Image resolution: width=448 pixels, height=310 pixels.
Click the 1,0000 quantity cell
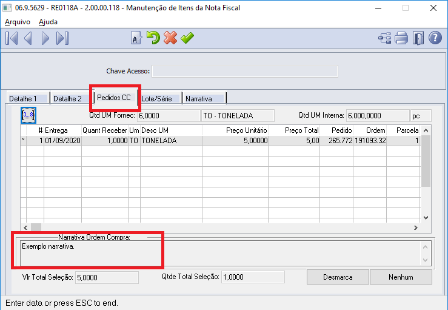tap(105, 140)
